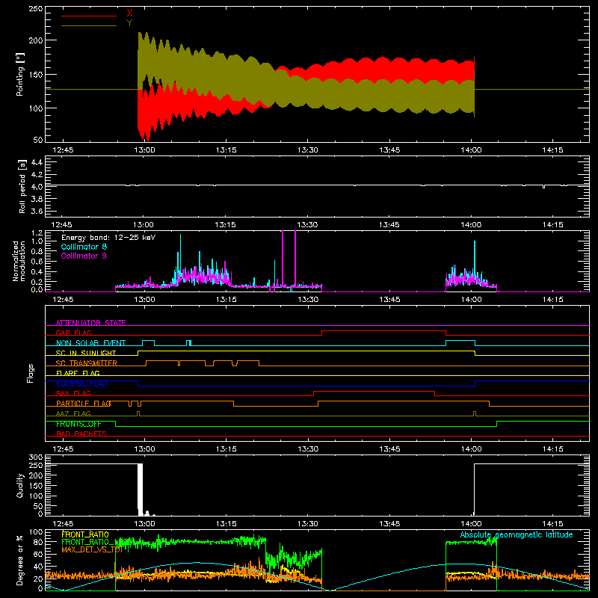The height and width of the screenshot is (598, 598).
Task: Click the olive Y legend line
Action: click(x=89, y=25)
